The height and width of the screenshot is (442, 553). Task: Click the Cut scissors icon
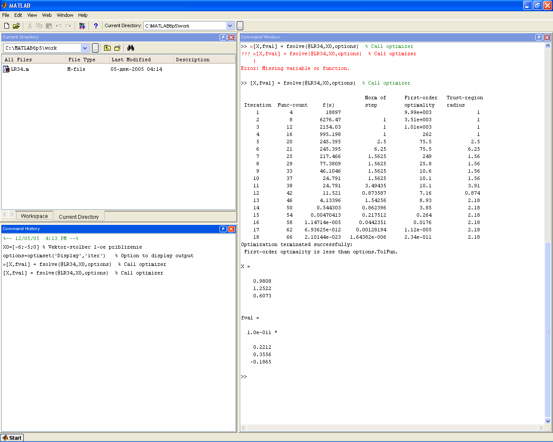(30, 26)
